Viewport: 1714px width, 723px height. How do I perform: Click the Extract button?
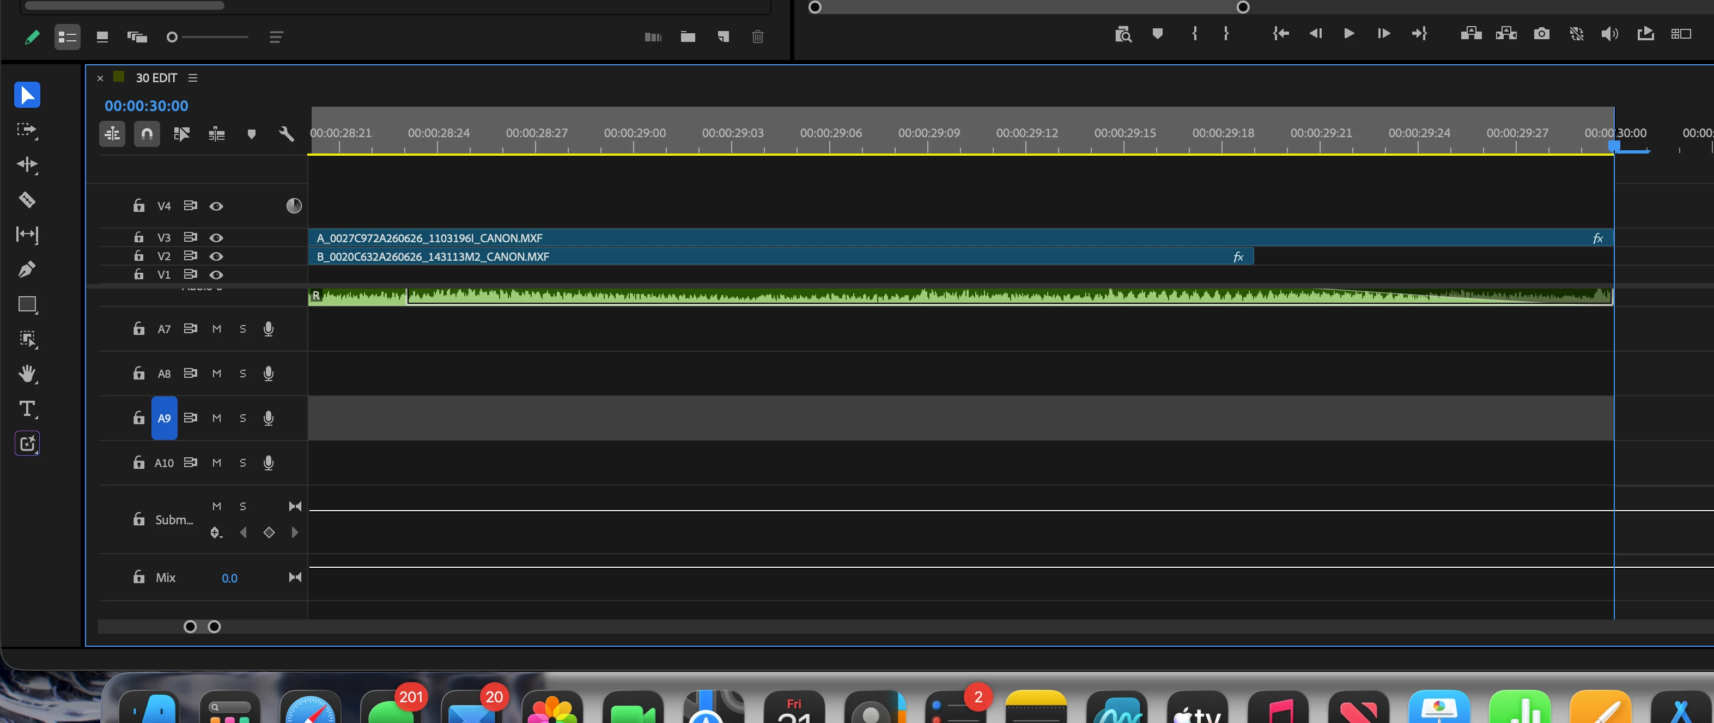(1506, 33)
